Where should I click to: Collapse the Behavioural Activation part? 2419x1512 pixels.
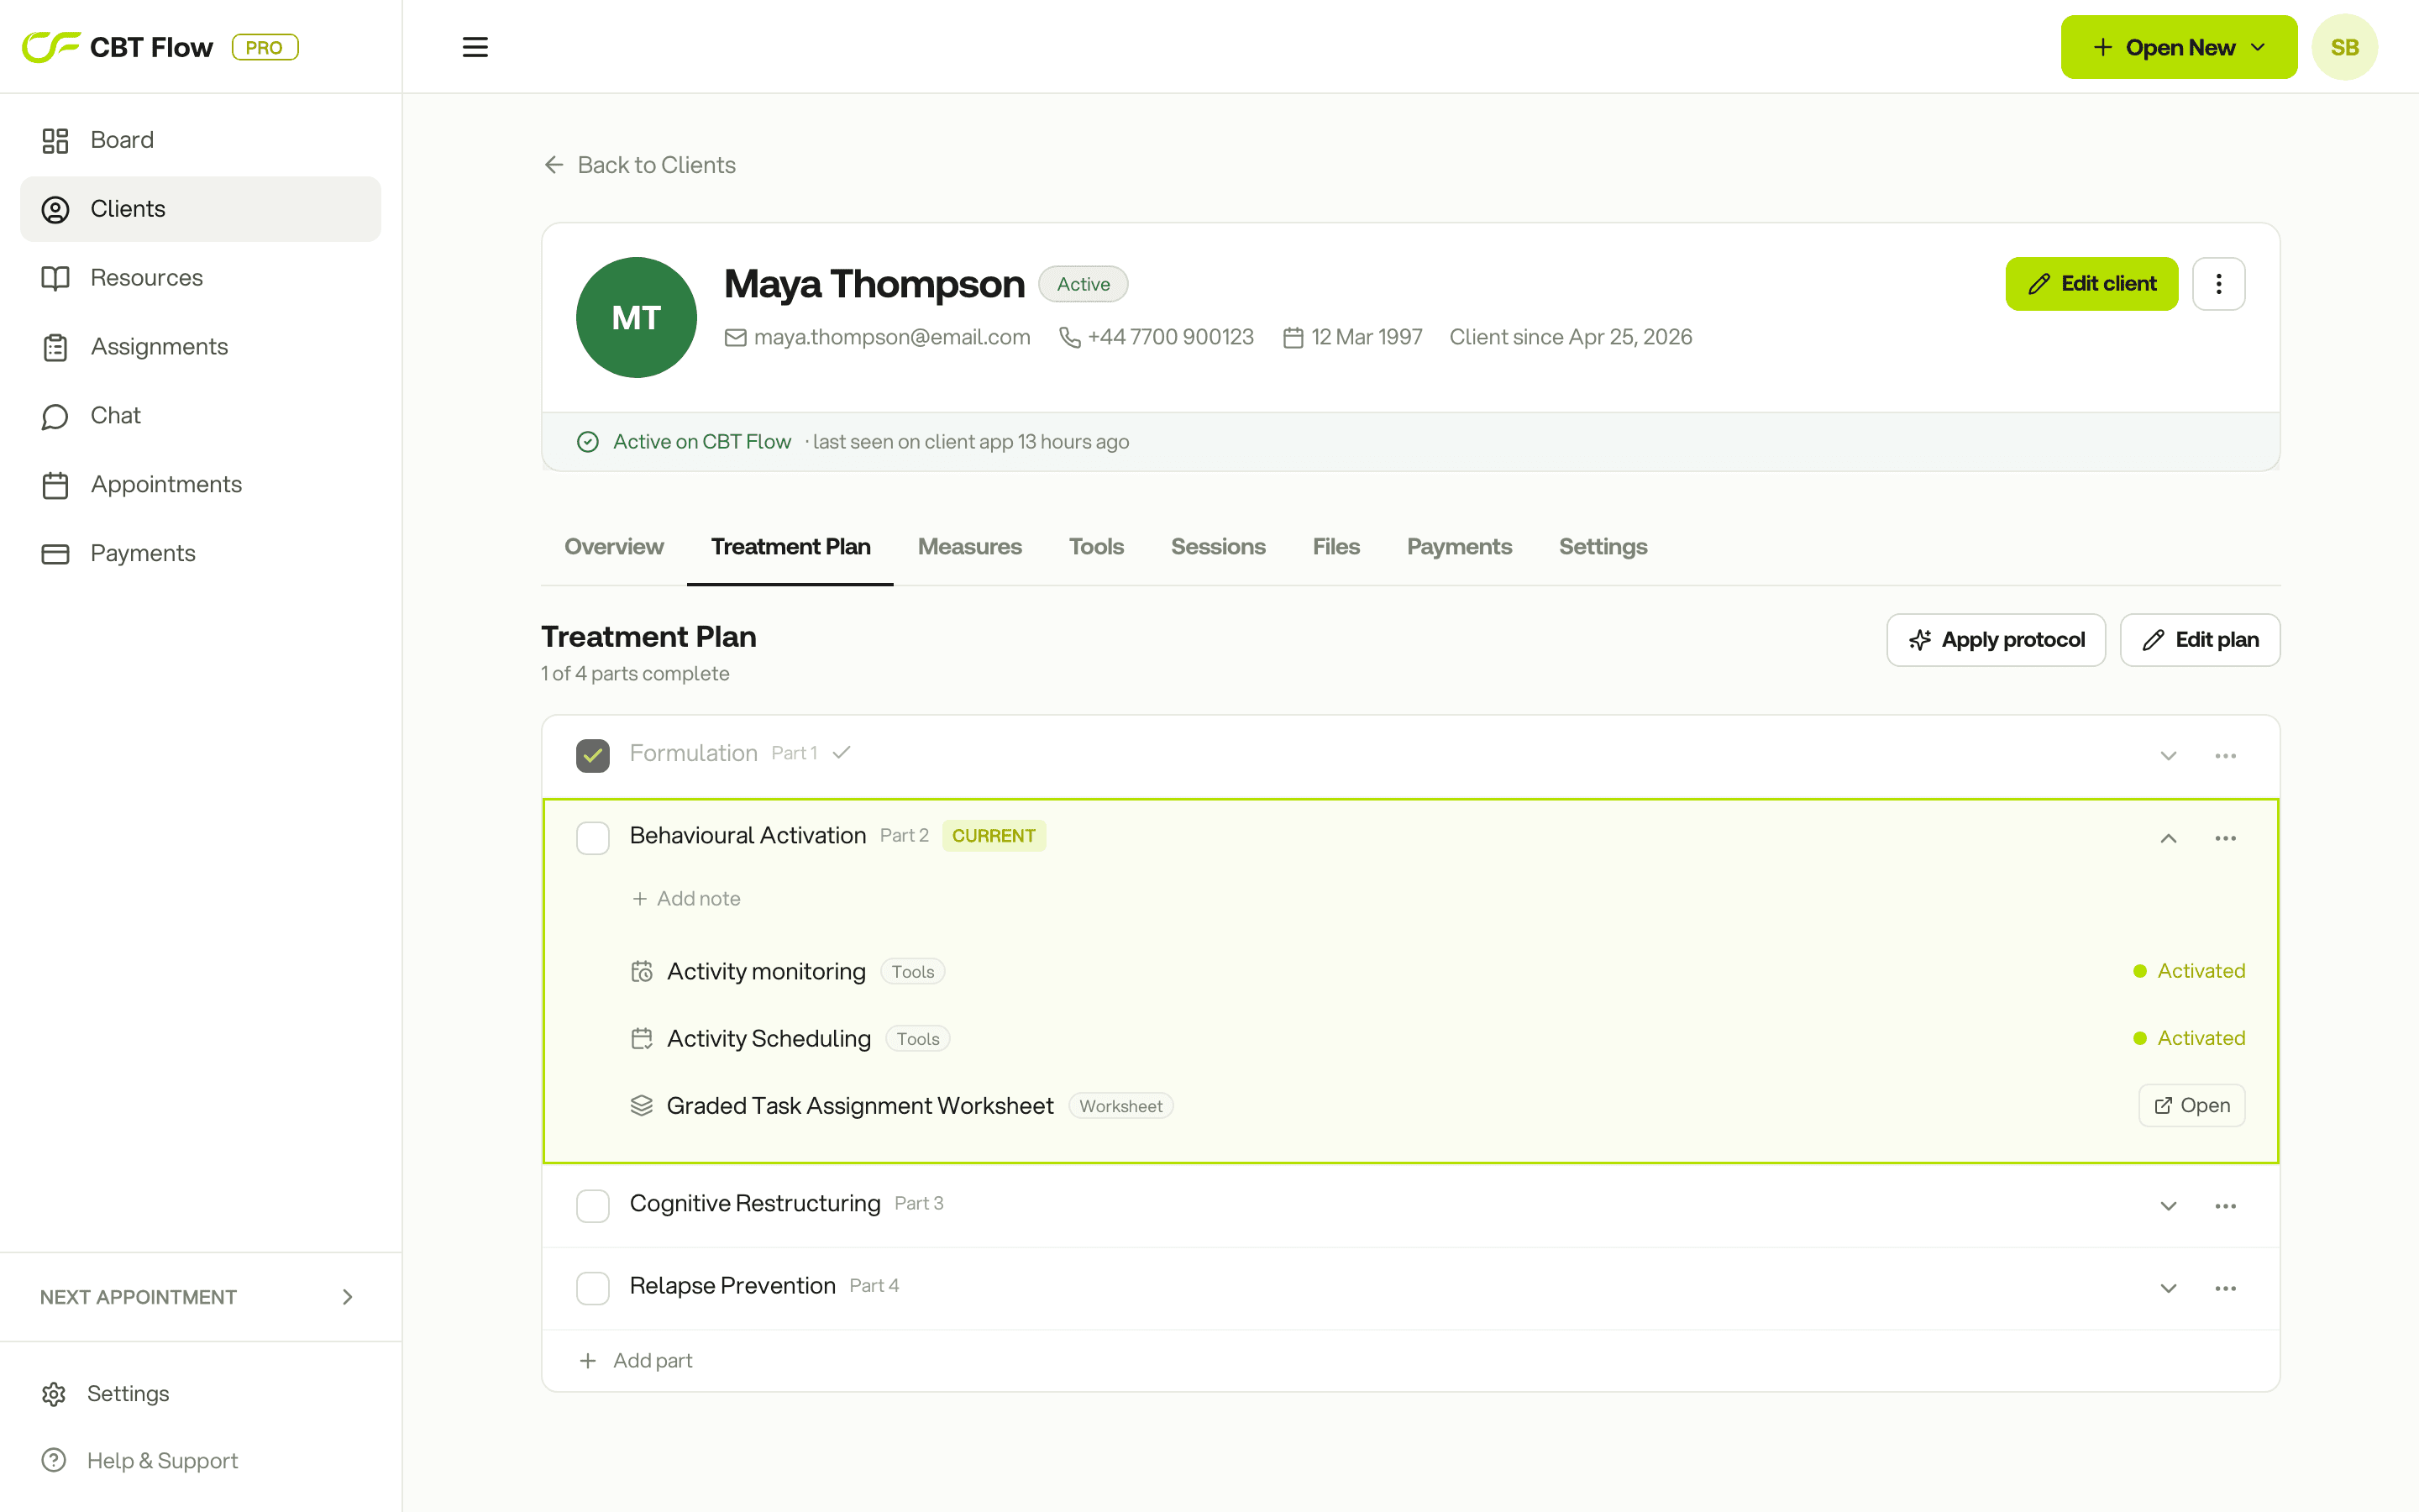coord(2168,838)
